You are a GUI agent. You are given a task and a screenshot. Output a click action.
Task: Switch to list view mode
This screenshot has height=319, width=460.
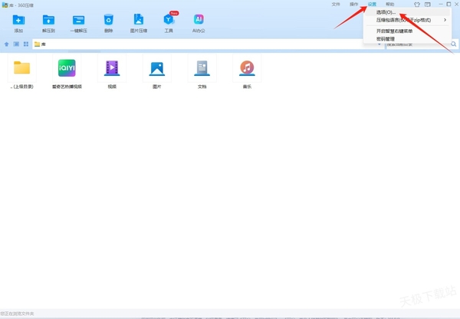pos(16,44)
